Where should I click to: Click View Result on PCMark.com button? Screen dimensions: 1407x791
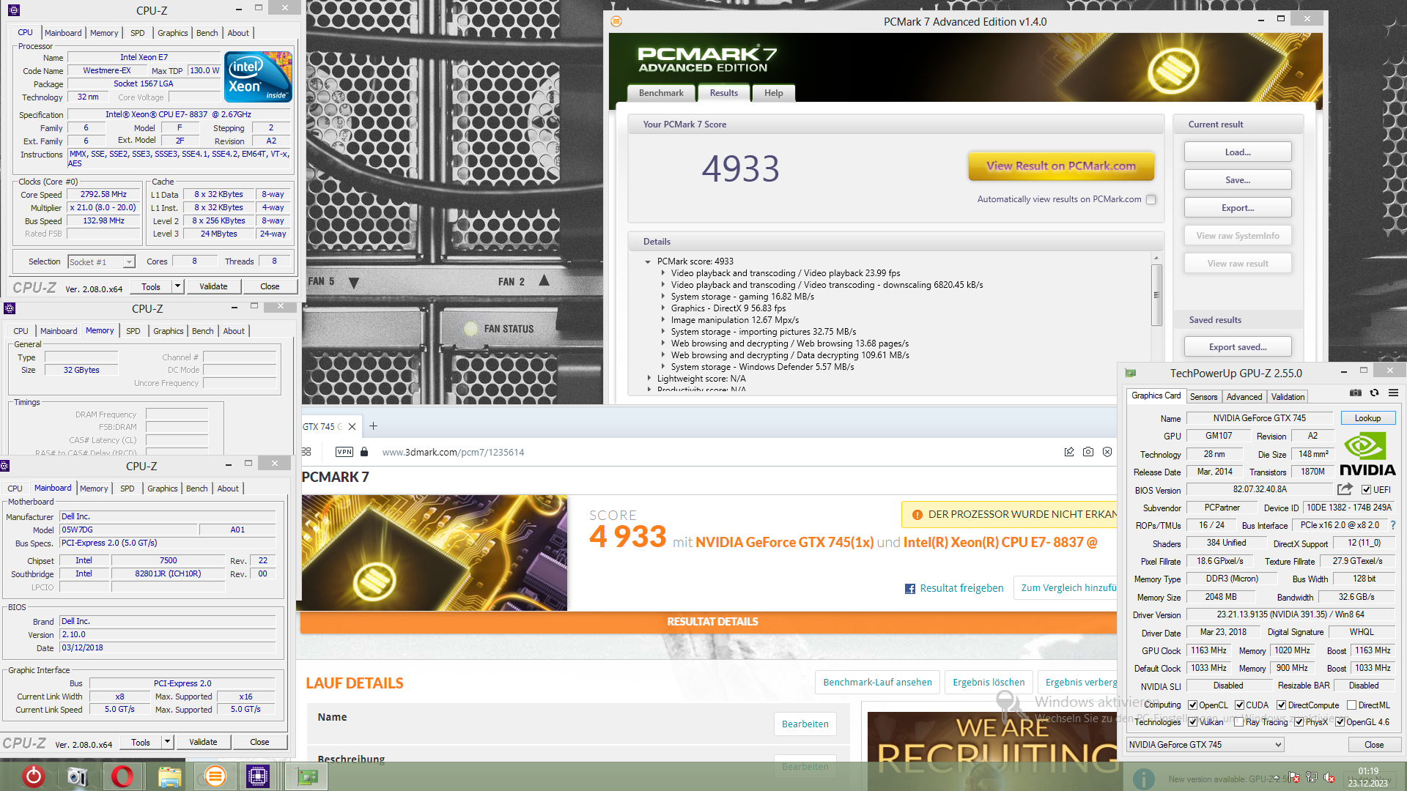point(1061,166)
